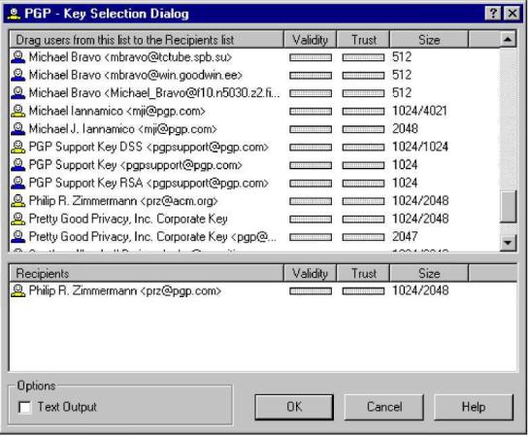Image resolution: width=529 pixels, height=437 pixels.
Task: Open Help for key selection
Action: point(474,407)
